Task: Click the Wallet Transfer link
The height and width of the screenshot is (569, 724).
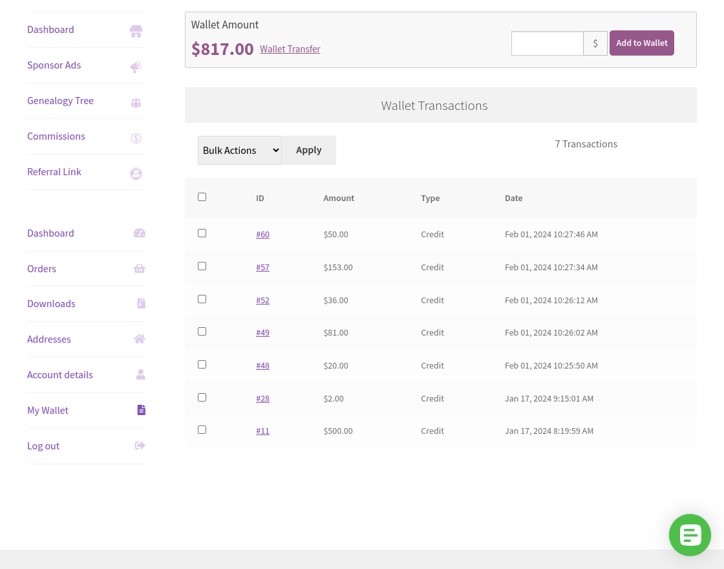Action: [x=290, y=48]
